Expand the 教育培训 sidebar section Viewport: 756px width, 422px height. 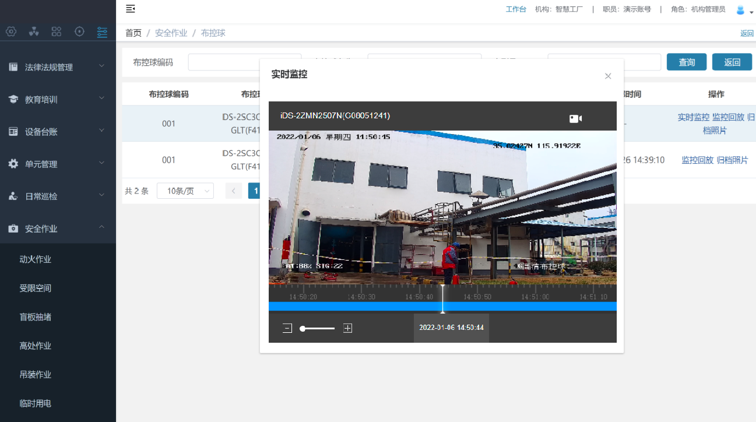(x=58, y=100)
